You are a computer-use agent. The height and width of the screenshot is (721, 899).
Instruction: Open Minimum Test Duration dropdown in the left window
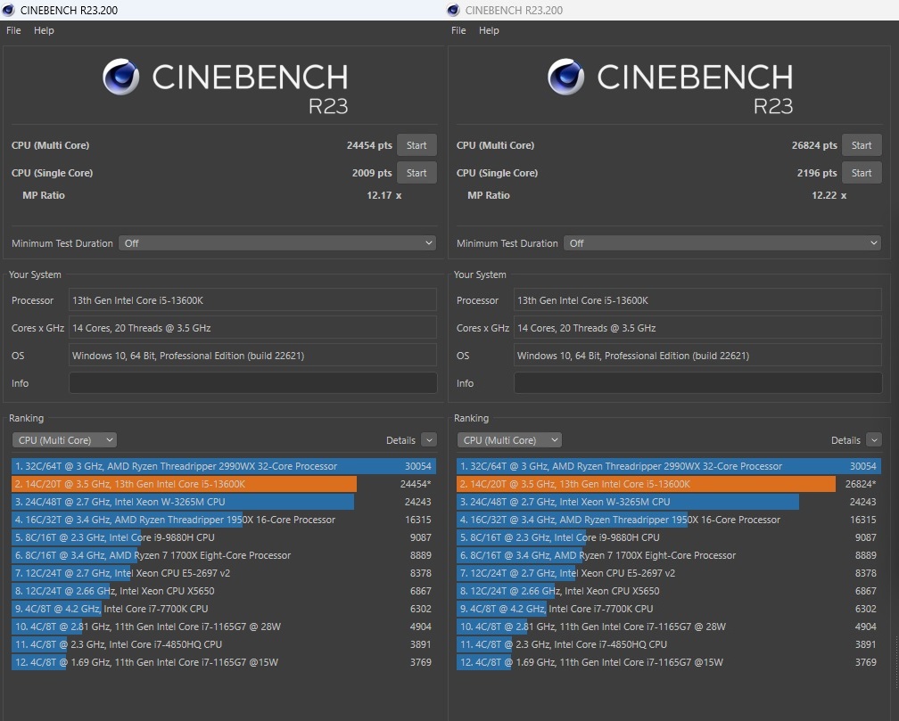277,243
